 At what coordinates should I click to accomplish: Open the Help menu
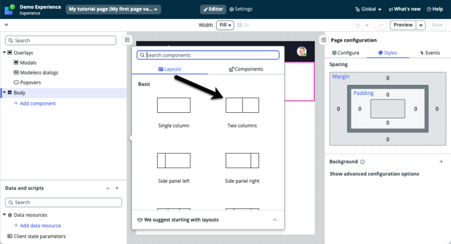(x=434, y=9)
